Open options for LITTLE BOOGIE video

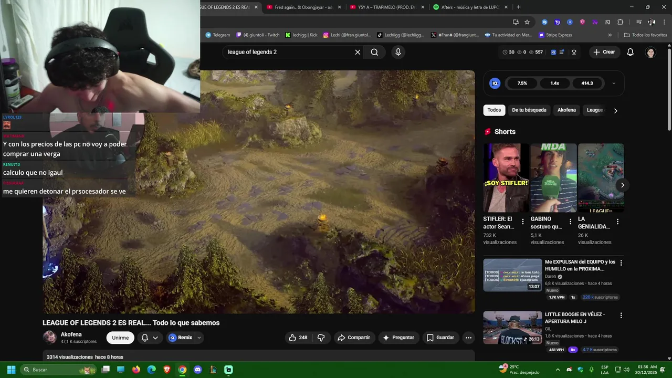(x=621, y=316)
